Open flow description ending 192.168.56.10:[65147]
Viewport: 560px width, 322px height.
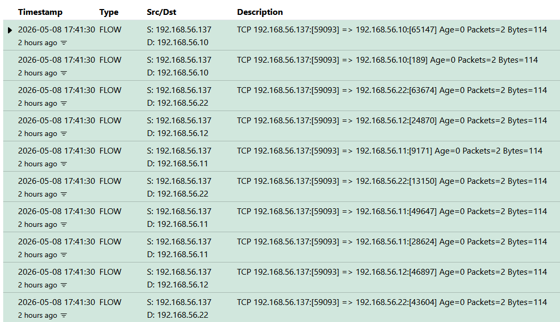(x=392, y=30)
